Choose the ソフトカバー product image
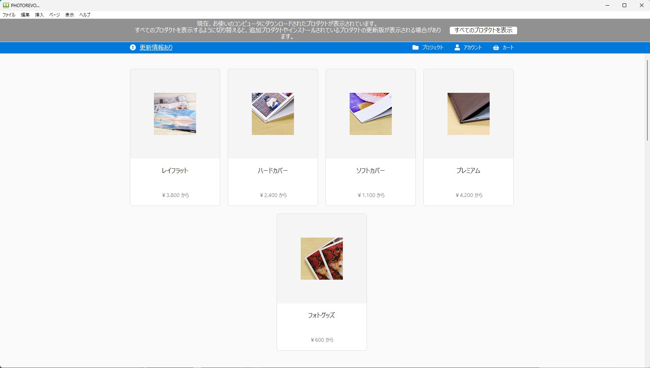Screen dimensions: 650x368 (x=371, y=114)
